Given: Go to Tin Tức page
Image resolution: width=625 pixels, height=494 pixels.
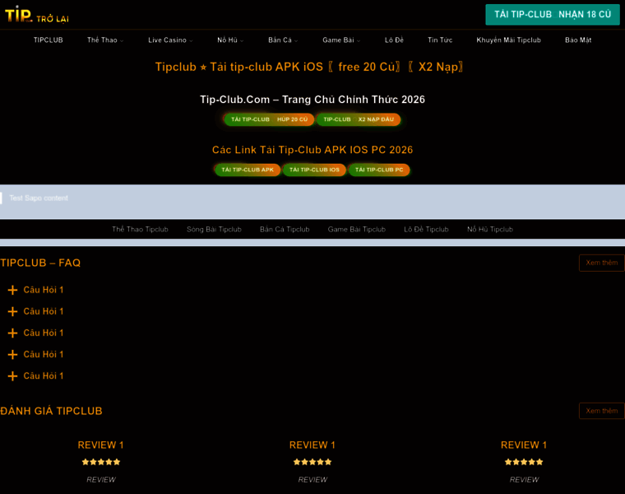Looking at the screenshot, I should coord(440,40).
